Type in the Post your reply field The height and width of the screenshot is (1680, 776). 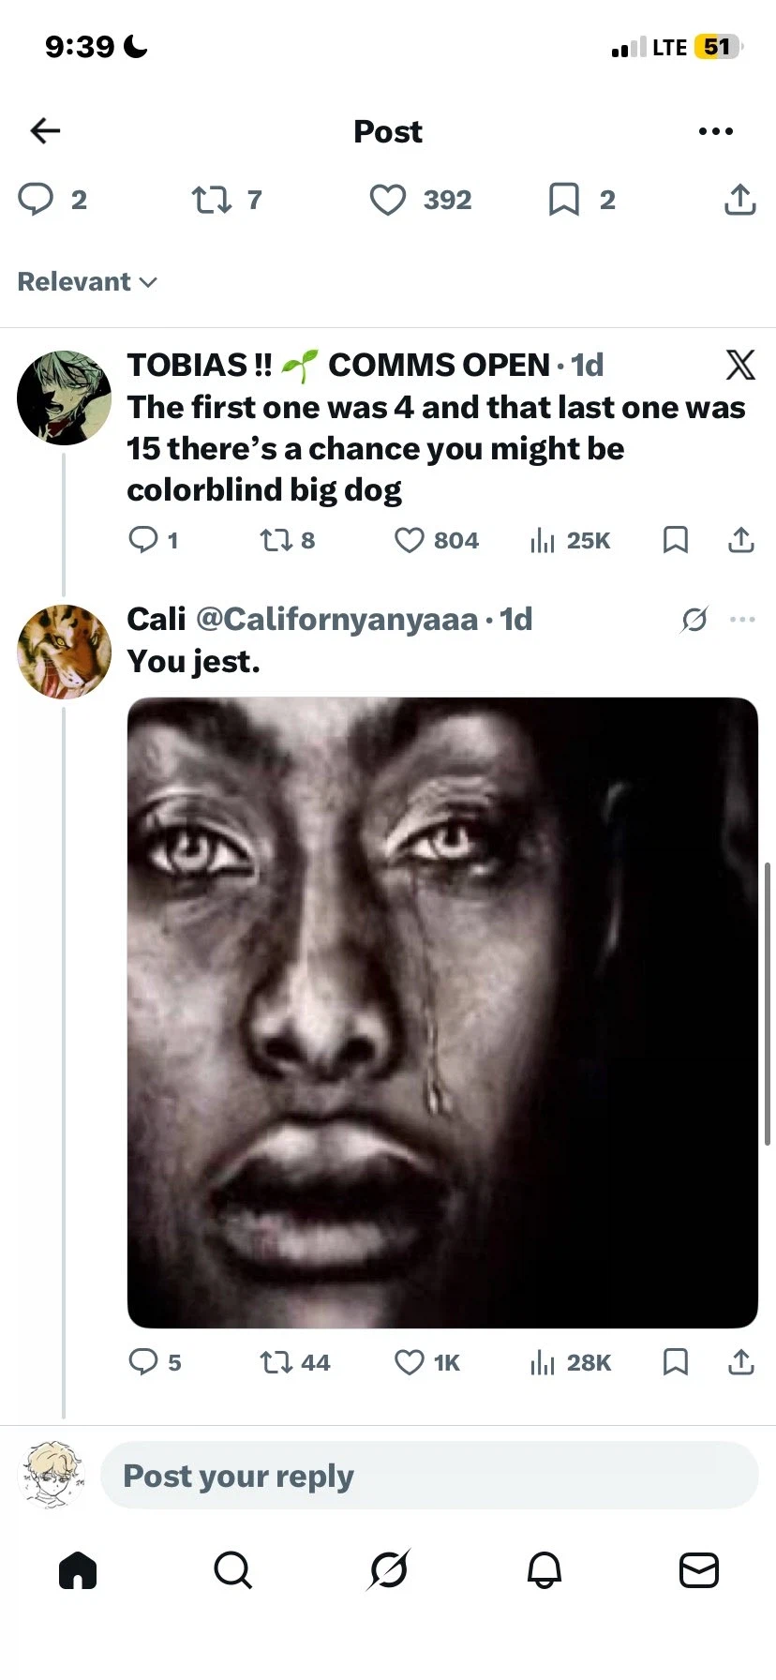[429, 1476]
